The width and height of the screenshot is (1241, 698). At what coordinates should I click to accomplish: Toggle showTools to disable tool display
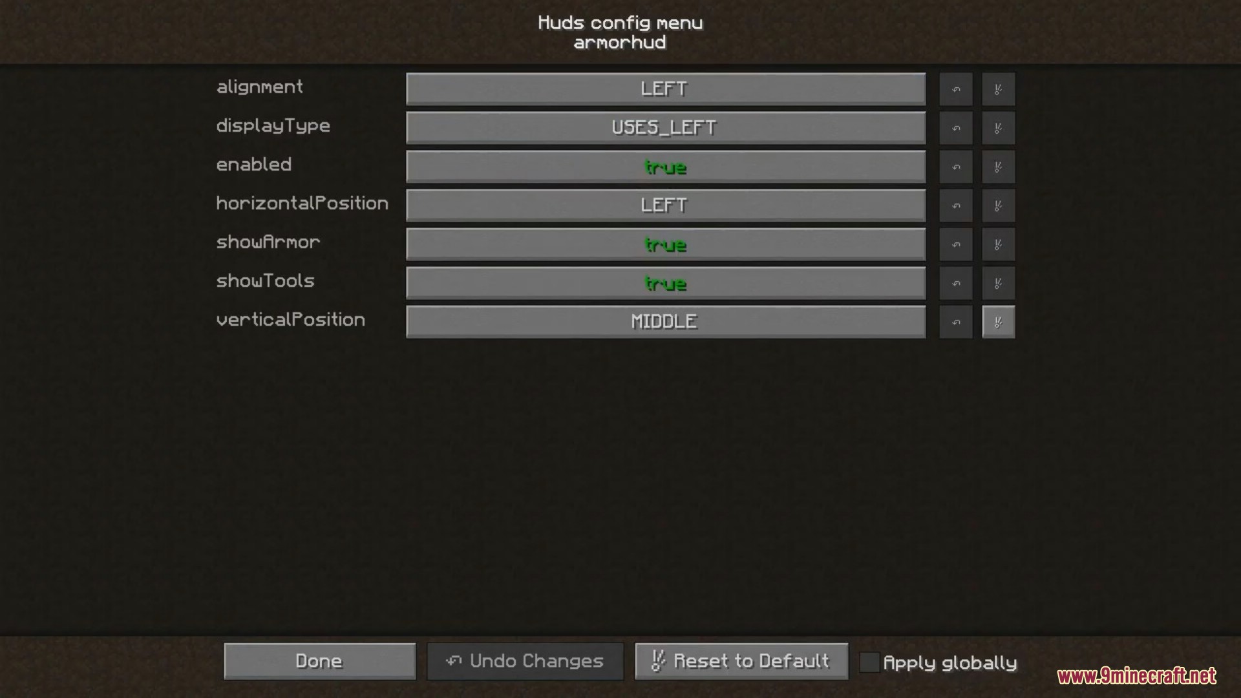[664, 283]
